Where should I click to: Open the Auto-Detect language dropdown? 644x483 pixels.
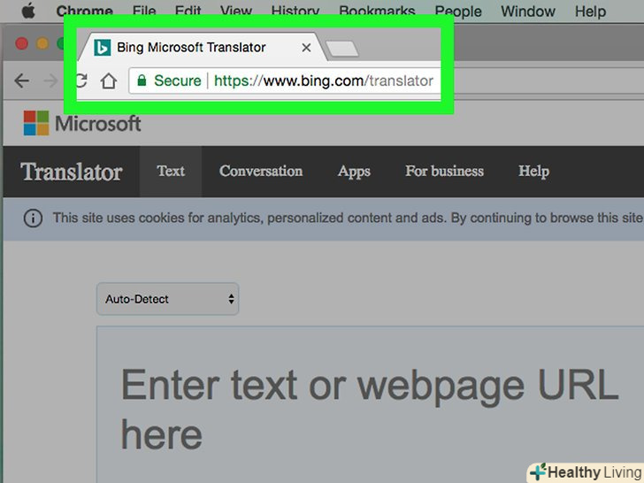tap(167, 299)
